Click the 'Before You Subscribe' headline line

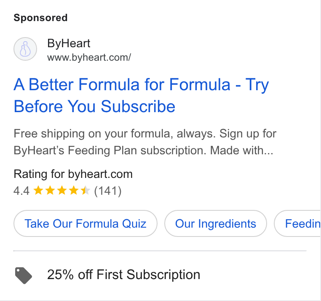(94, 106)
